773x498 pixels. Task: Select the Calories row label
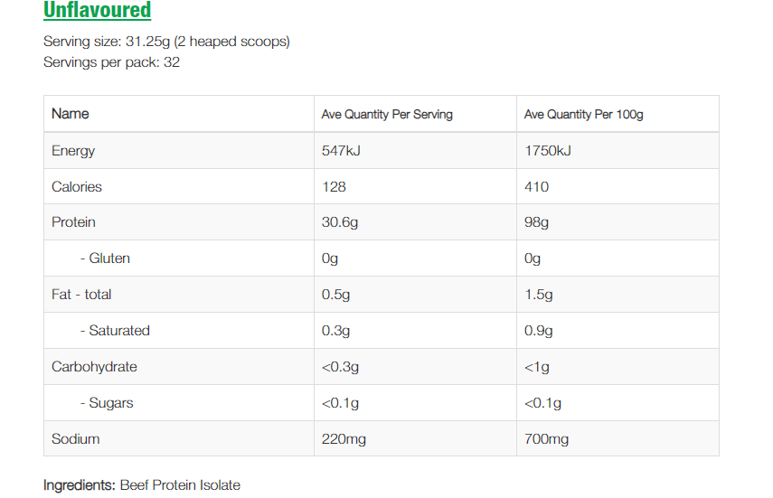tap(77, 187)
